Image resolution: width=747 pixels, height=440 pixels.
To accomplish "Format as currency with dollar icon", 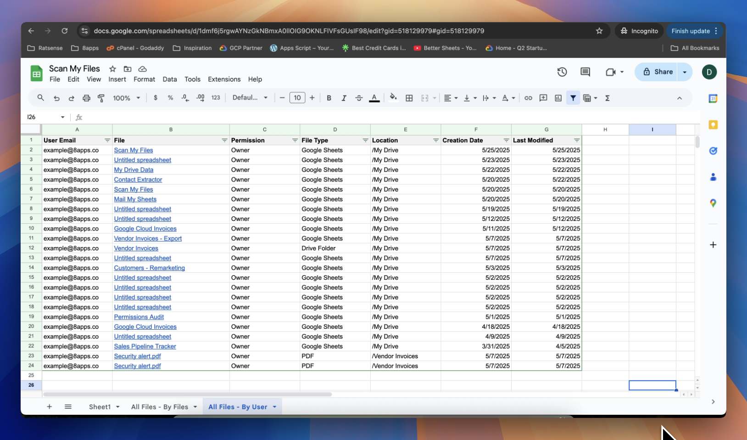I will [156, 98].
